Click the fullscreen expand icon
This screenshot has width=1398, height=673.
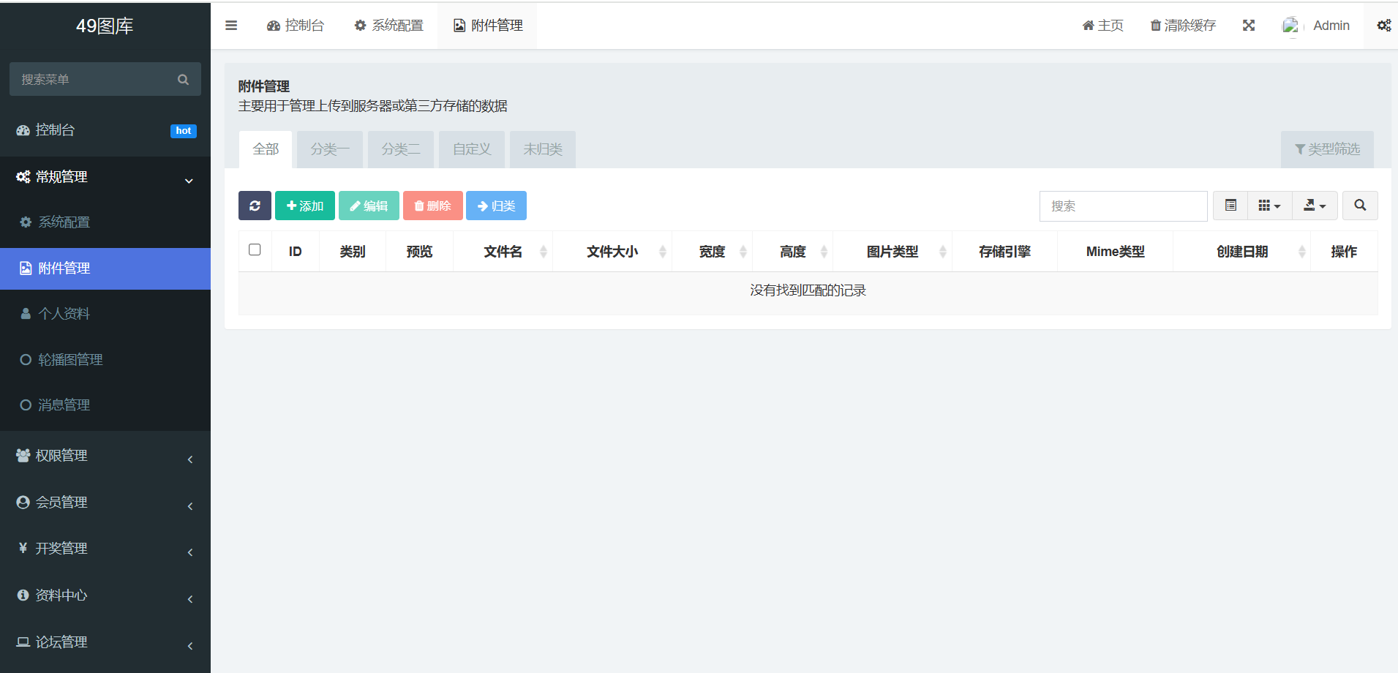(1249, 26)
